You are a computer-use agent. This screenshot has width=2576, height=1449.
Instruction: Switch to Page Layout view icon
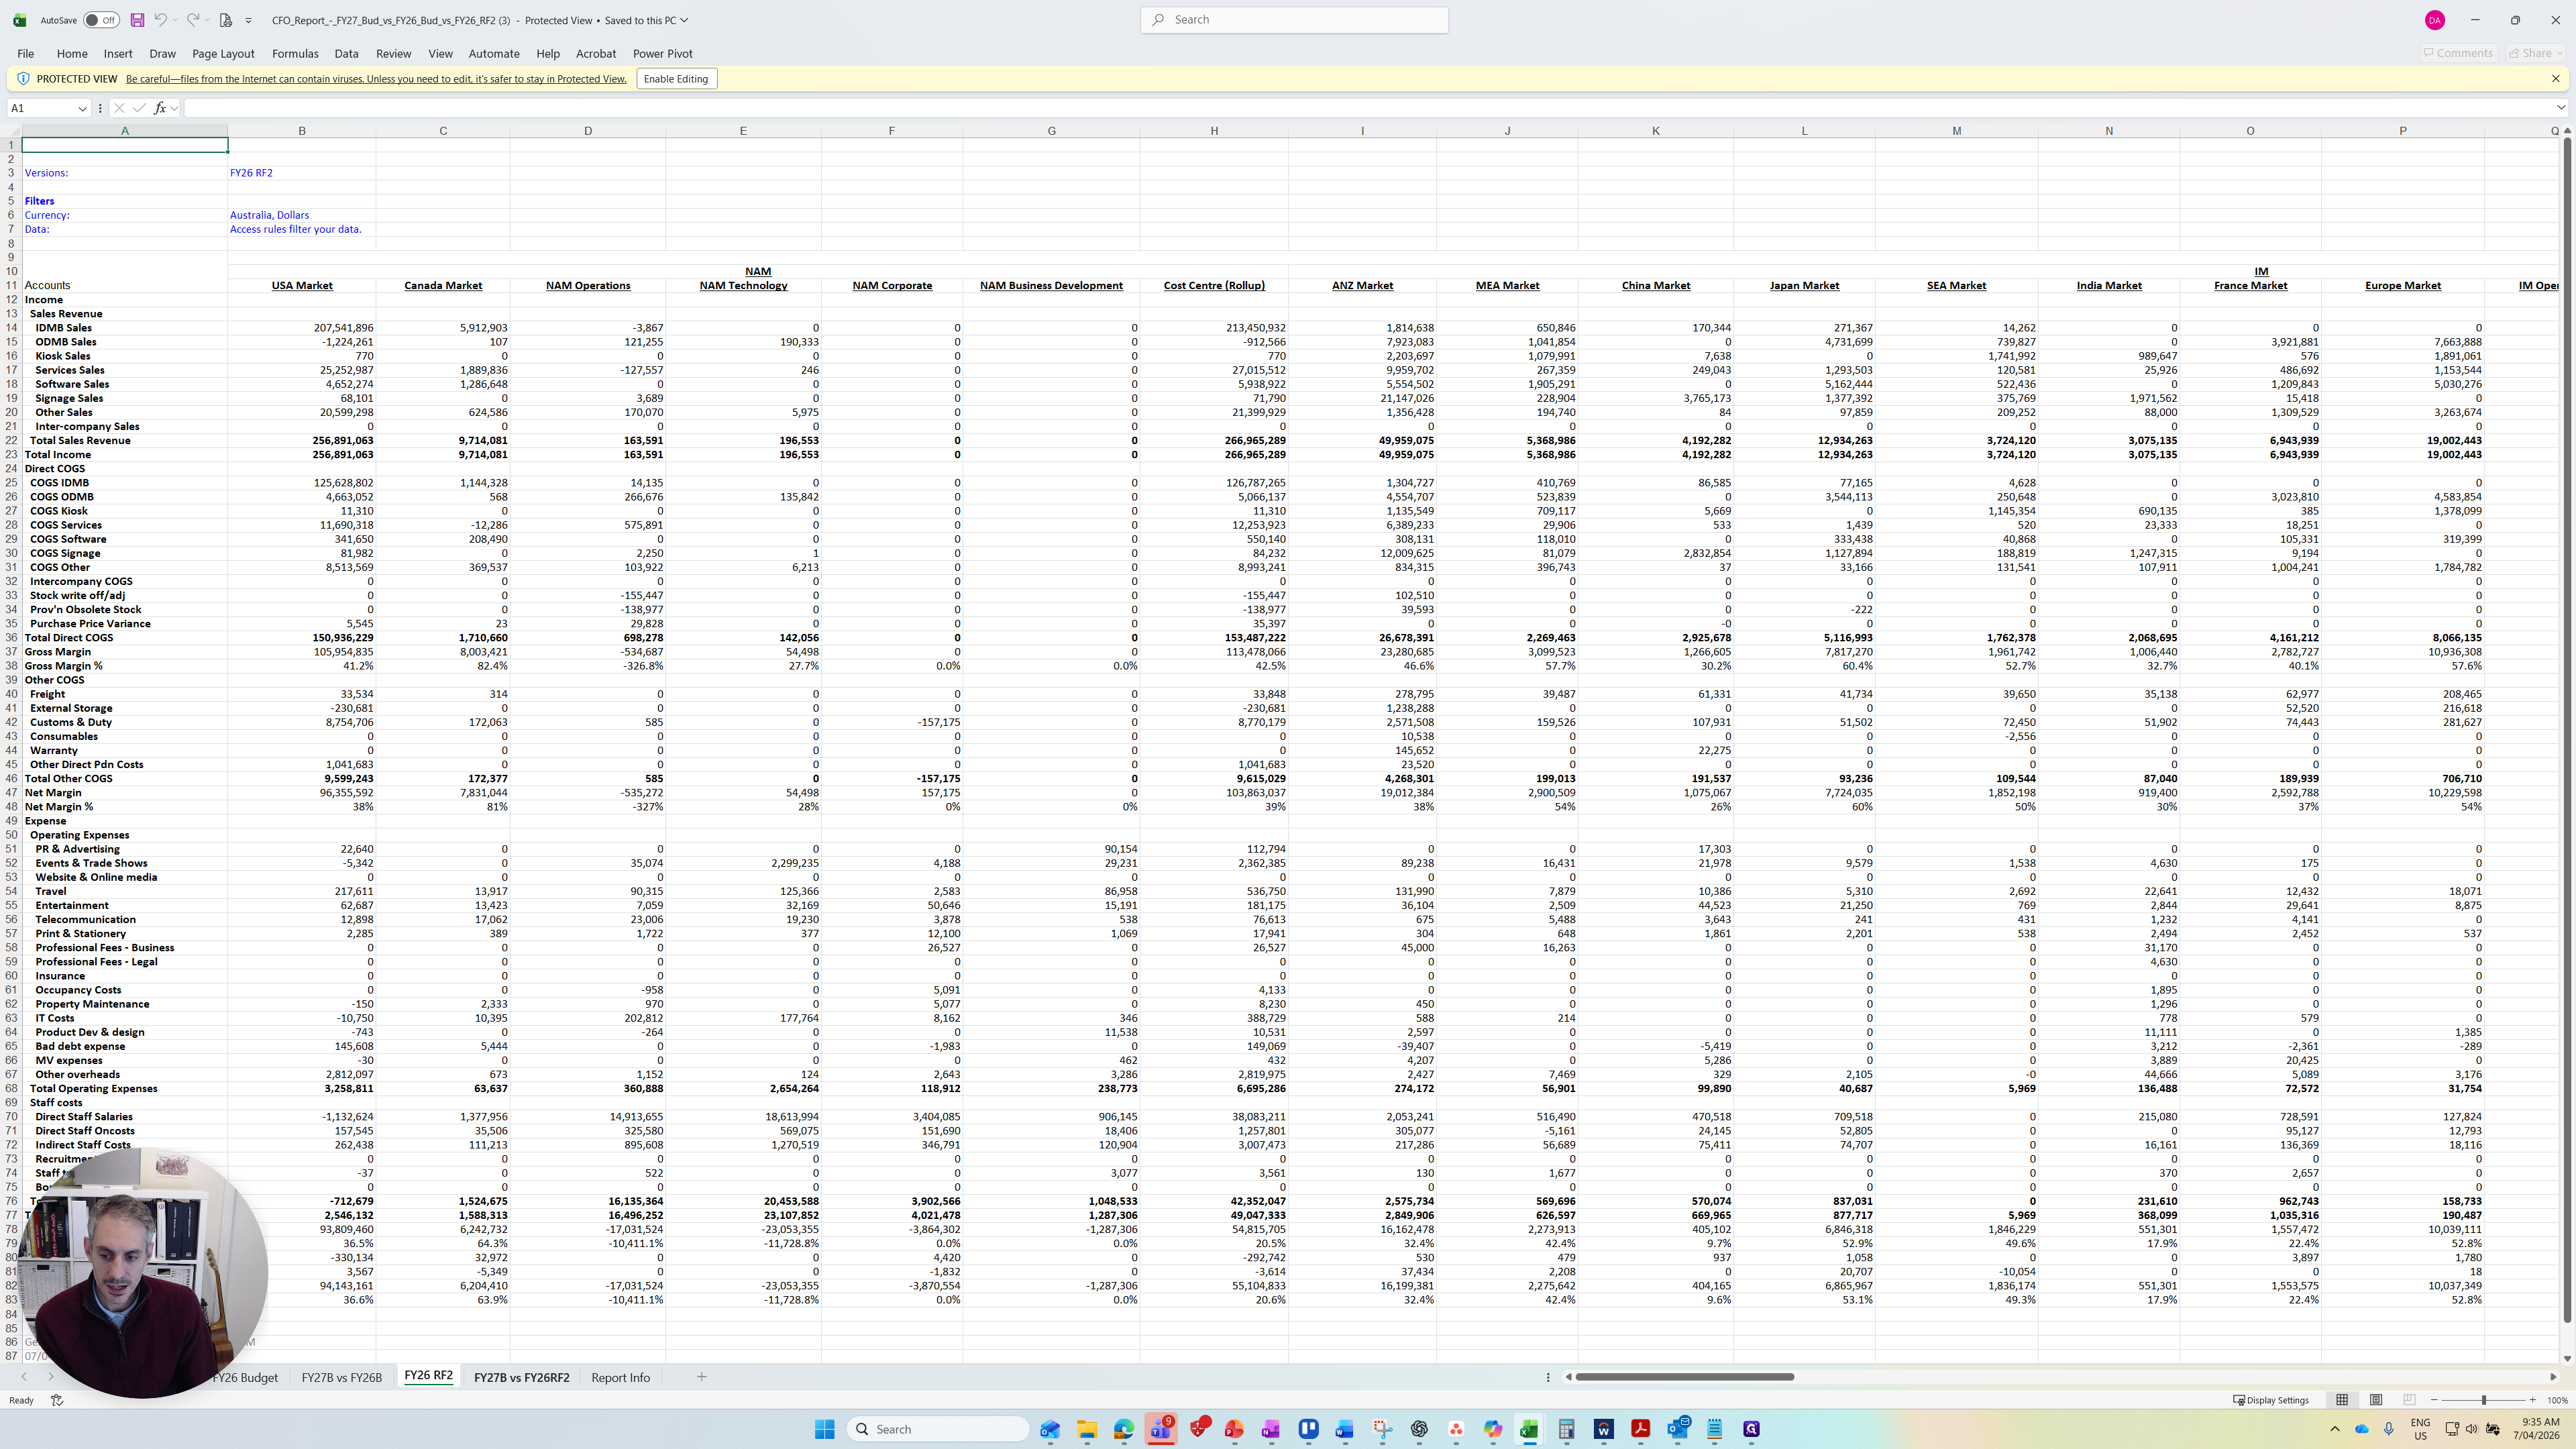click(x=2376, y=1400)
